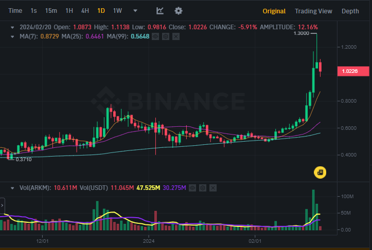Screen dimensions: 372x250
Task: Open the technical indicators chart icon
Action: click(160, 11)
